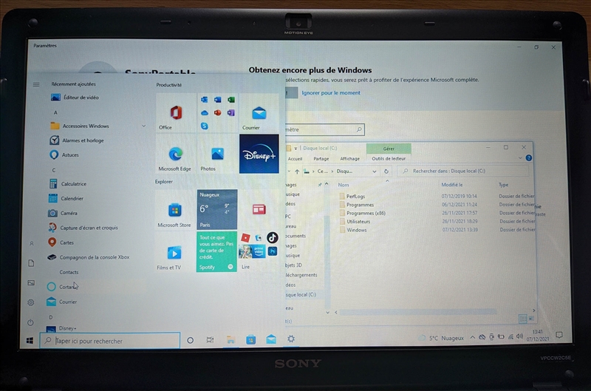
Task: Open Settings gear in Start sidebar
Action: click(31, 302)
